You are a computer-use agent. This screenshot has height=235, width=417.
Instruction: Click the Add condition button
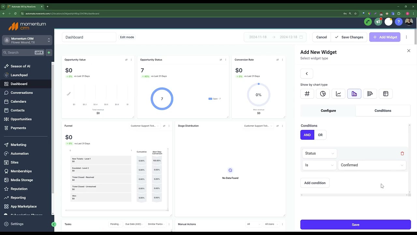(x=315, y=183)
